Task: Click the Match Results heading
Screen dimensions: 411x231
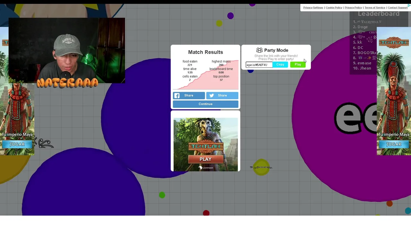Action: point(205,52)
